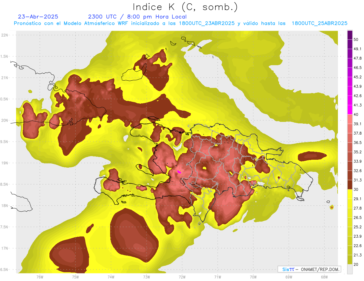Click the date "23-Abr-2025"
364x281 pixels.
38,17
